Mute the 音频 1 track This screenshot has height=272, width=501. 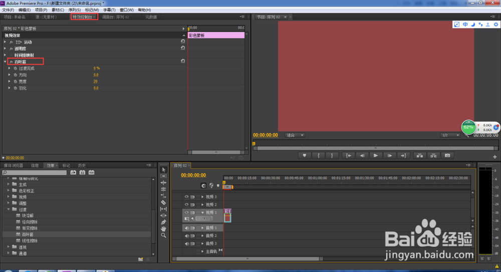(186, 228)
